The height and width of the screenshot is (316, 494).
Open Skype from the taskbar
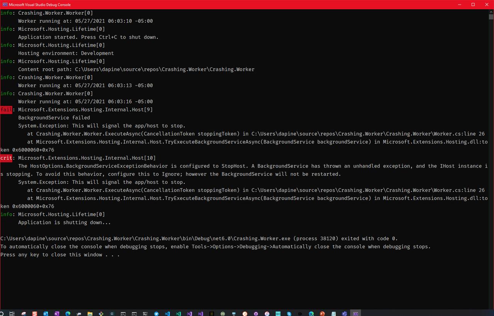point(289,314)
